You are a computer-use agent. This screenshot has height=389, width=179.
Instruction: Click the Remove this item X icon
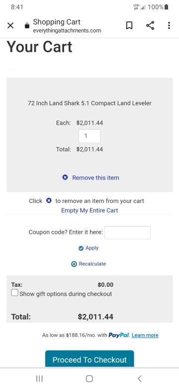point(65,178)
